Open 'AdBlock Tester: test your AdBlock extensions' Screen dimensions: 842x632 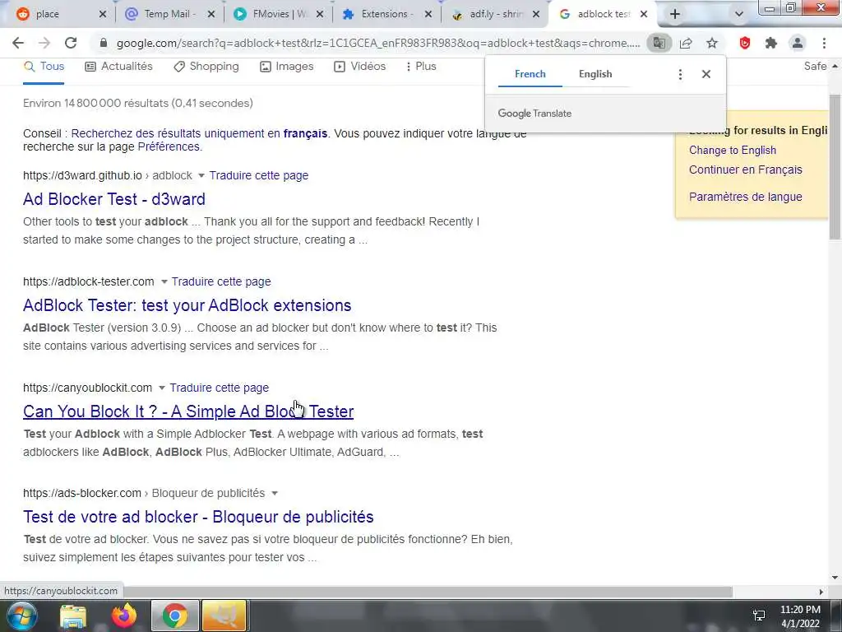[x=187, y=305]
